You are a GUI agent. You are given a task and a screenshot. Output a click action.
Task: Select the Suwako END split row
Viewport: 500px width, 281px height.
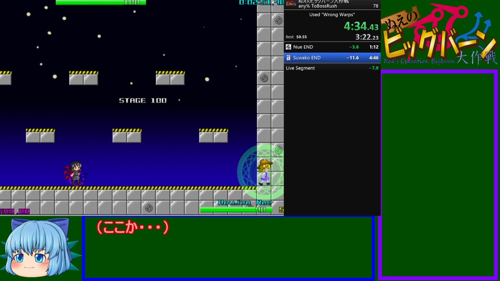tap(332, 58)
